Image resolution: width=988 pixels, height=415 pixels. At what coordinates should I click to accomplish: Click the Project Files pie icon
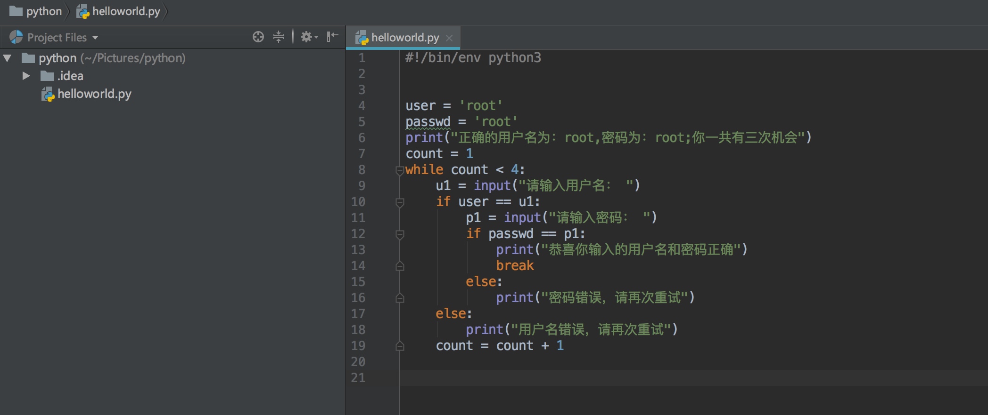(x=16, y=37)
